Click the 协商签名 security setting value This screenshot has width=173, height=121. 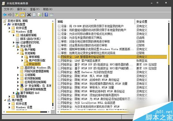142,61
